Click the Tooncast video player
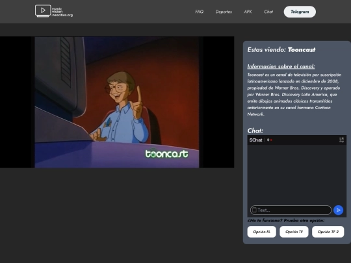This screenshot has width=351, height=263. 117,102
